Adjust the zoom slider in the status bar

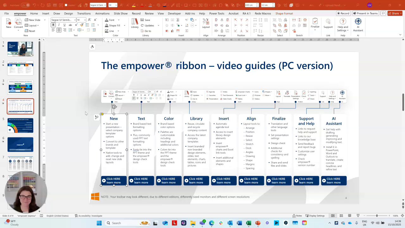(377, 216)
